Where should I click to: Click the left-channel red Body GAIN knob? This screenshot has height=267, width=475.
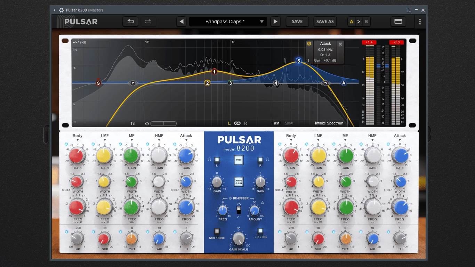point(77,155)
